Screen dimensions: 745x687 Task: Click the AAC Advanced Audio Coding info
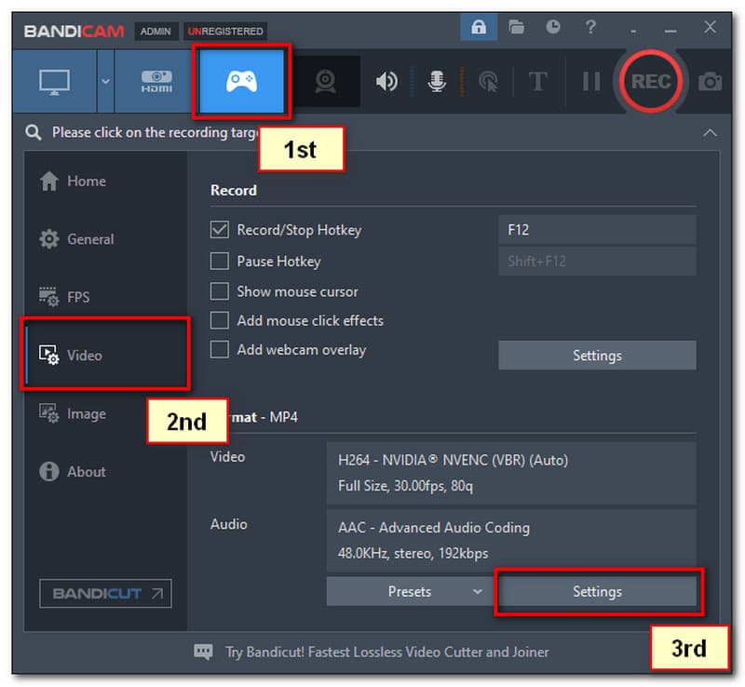pos(511,541)
